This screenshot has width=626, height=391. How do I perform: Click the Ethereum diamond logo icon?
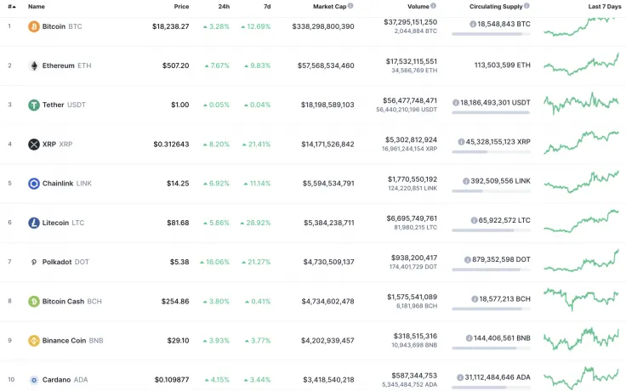pyautogui.click(x=33, y=65)
